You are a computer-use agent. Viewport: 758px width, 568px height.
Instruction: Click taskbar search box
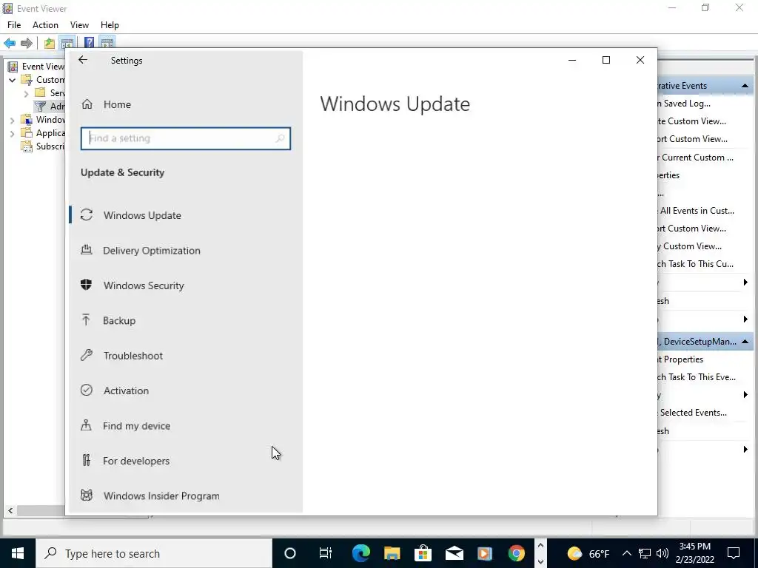click(x=154, y=553)
